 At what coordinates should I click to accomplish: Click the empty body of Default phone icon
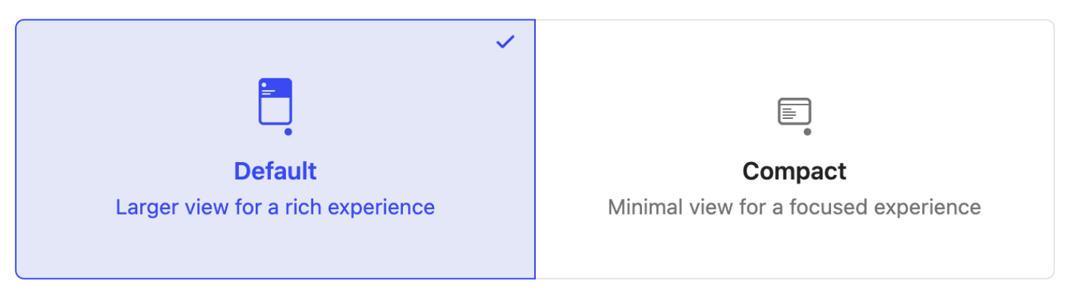pos(275,110)
